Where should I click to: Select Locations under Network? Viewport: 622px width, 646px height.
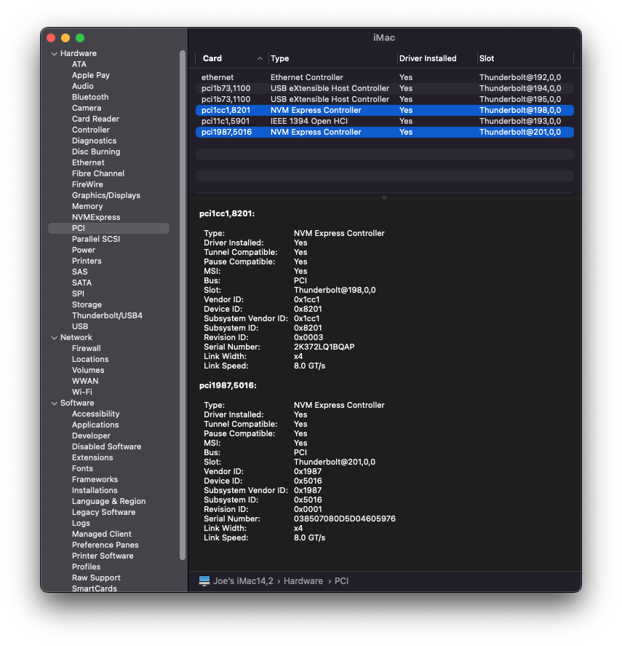pos(90,359)
